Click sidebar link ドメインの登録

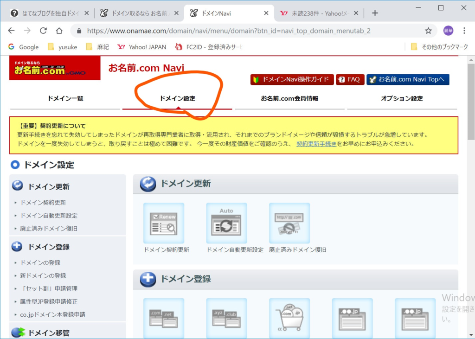[40, 262]
